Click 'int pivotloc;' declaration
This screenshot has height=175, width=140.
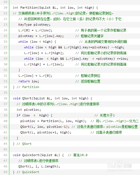pyautogui.click(x=29, y=110)
